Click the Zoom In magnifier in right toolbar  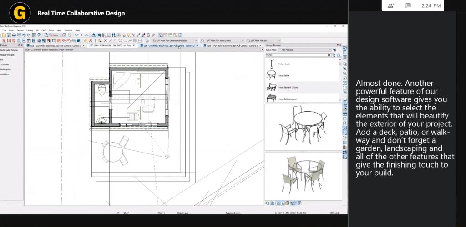tap(345, 69)
